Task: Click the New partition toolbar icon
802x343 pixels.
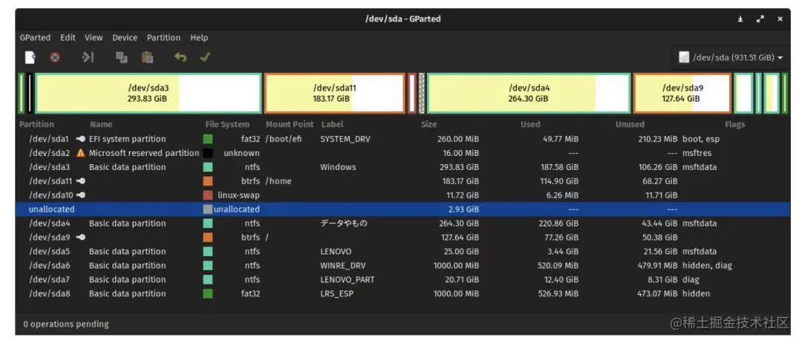Action: [30, 57]
